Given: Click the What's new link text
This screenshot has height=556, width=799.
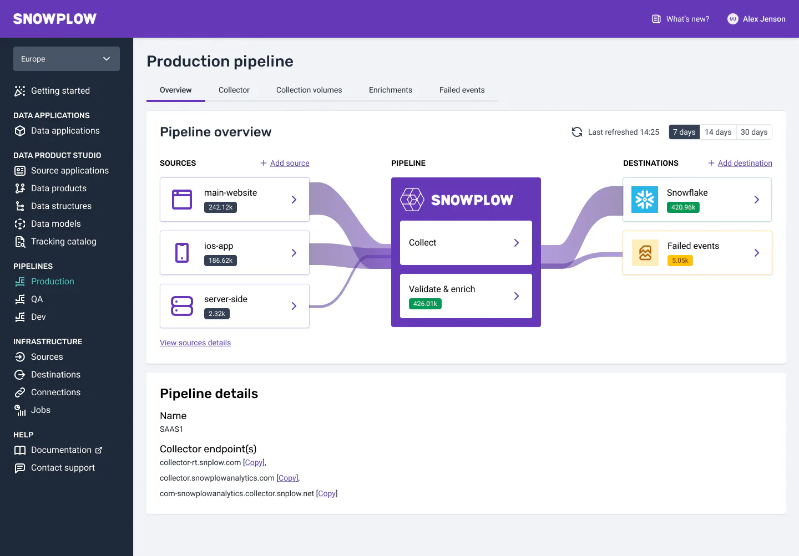Looking at the screenshot, I should pyautogui.click(x=688, y=19).
